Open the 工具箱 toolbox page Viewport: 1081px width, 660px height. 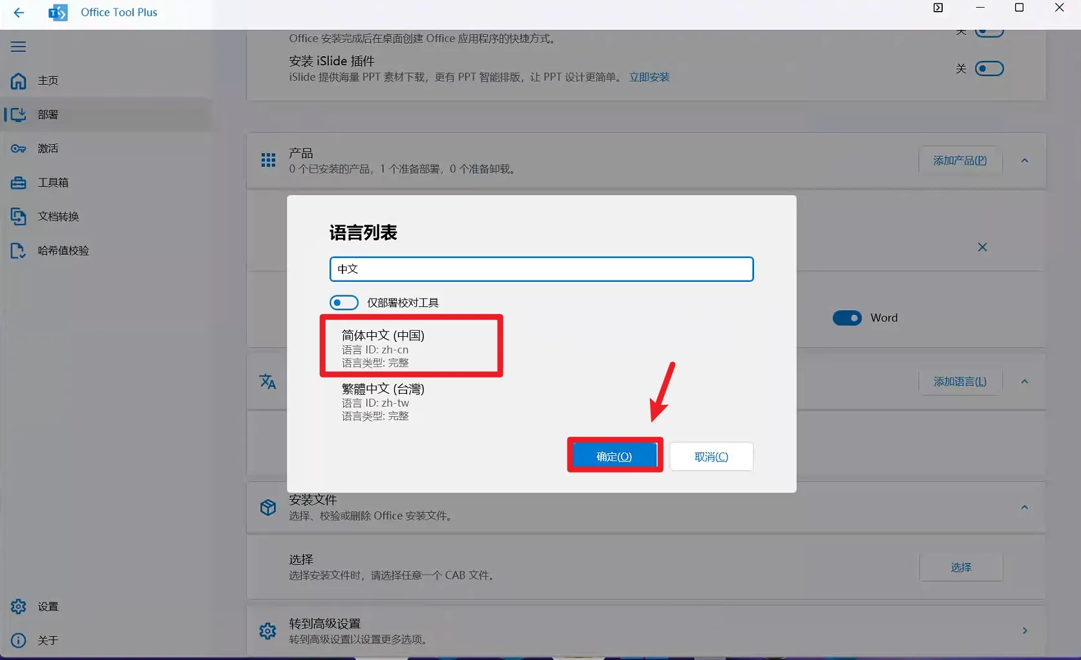[x=106, y=182]
